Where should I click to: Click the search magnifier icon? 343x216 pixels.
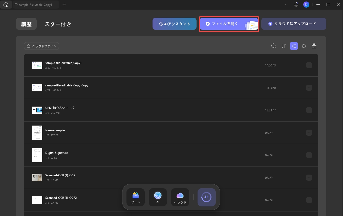(273, 46)
